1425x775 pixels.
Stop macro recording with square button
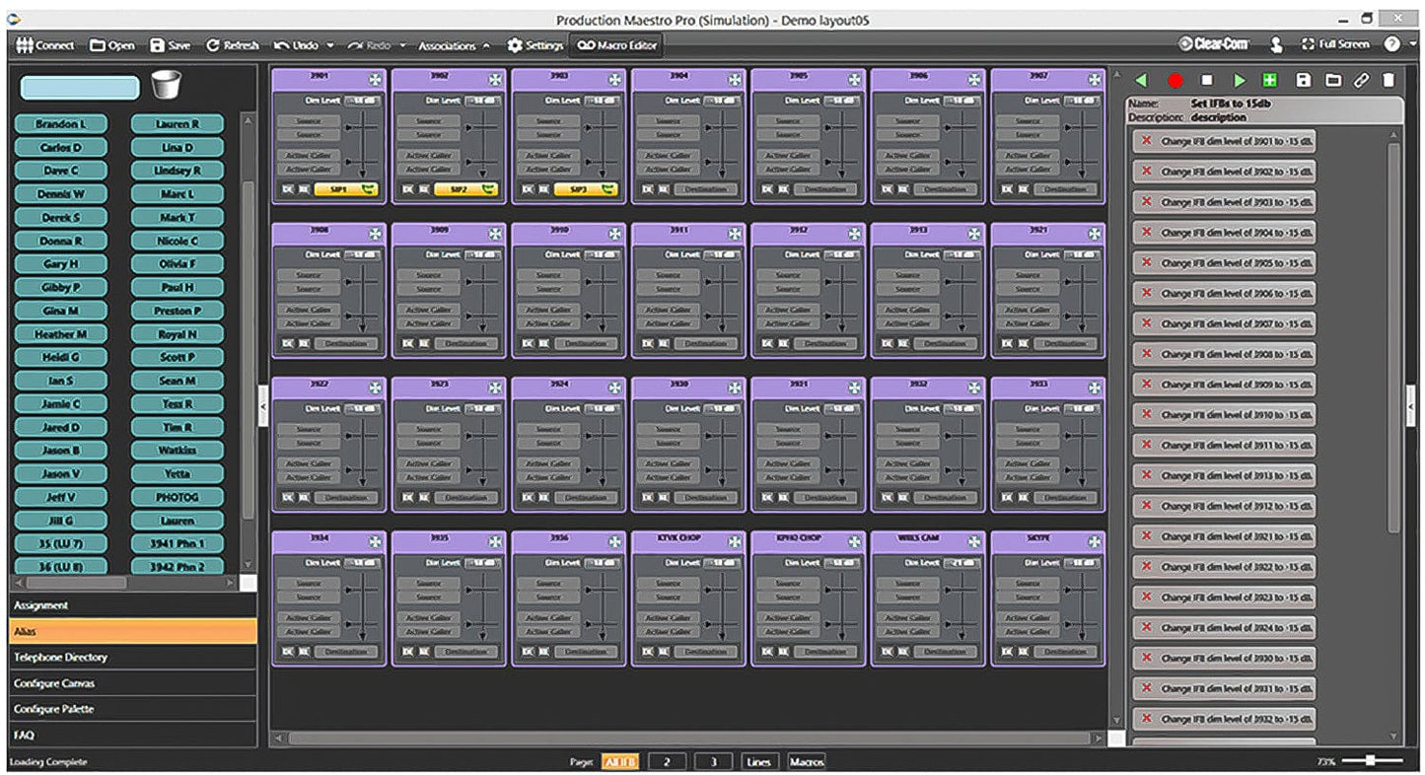point(1206,81)
